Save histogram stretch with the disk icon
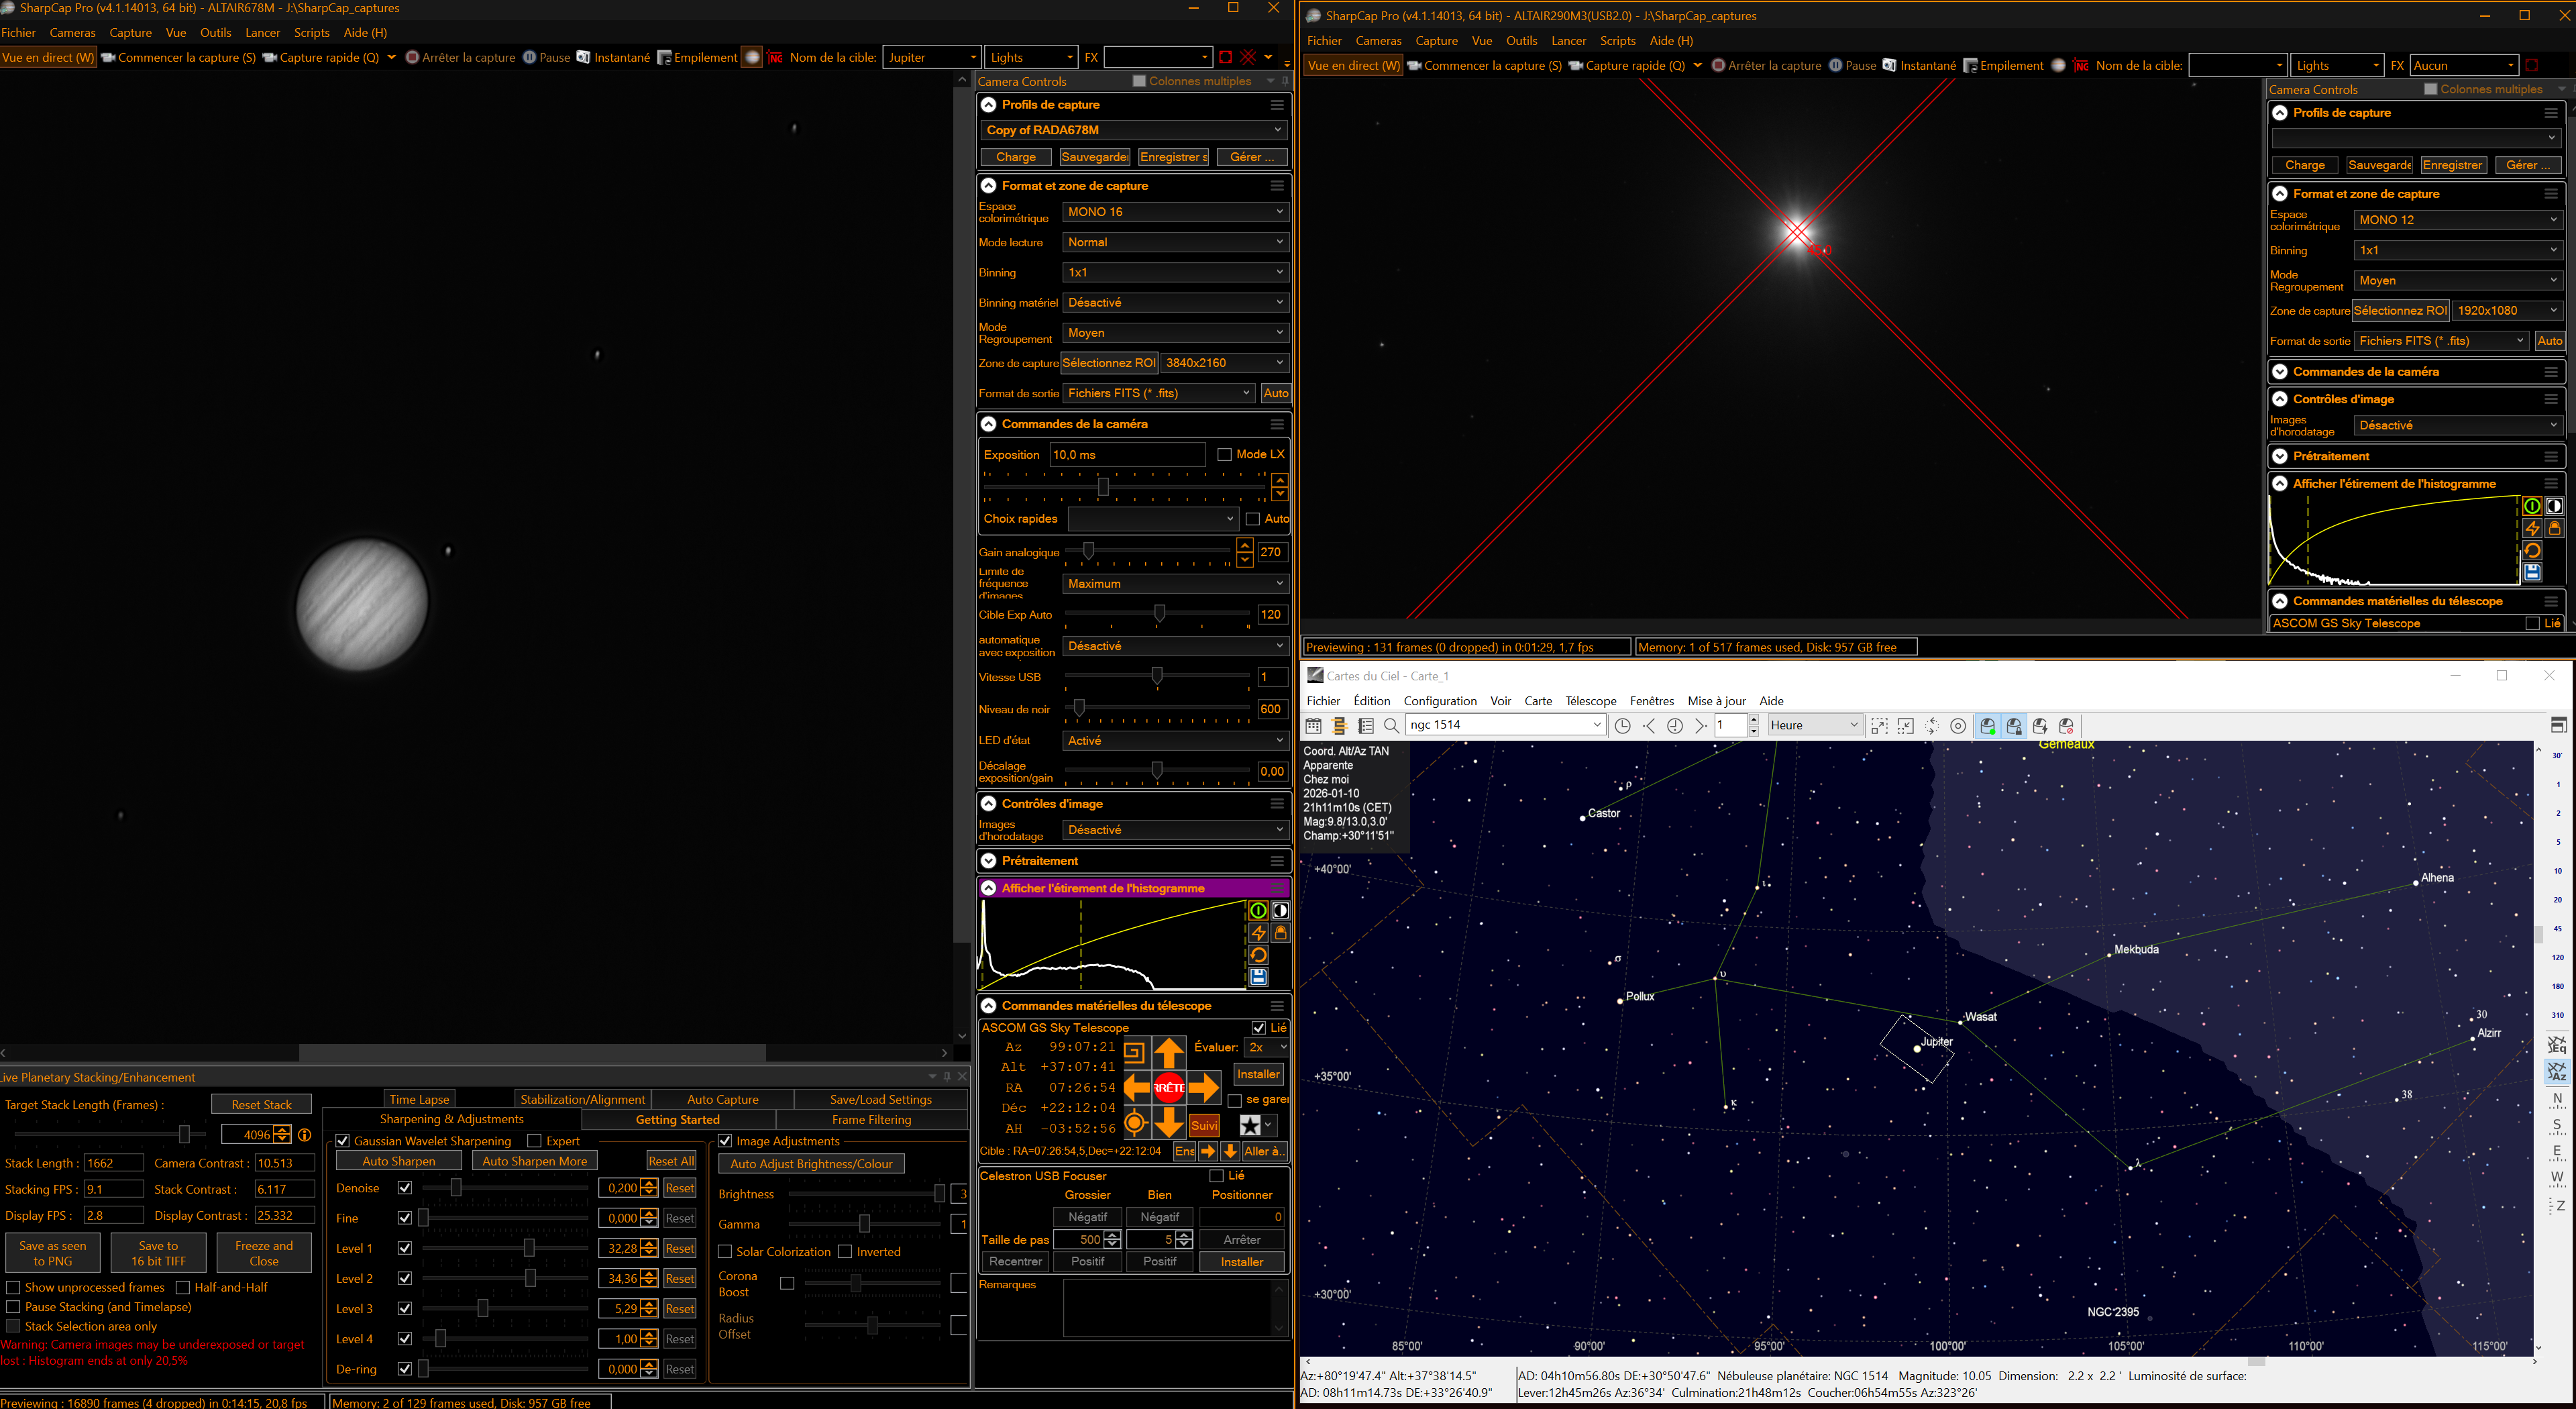Screen dimensions: 2576x1409 (x=1258, y=977)
